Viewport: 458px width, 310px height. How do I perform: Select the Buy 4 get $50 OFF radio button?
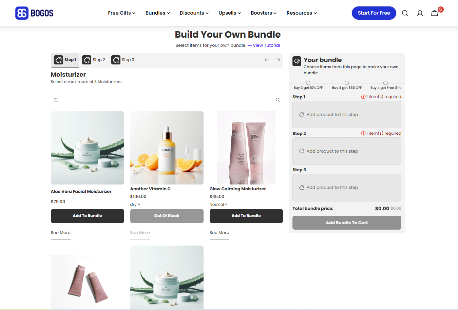click(346, 82)
